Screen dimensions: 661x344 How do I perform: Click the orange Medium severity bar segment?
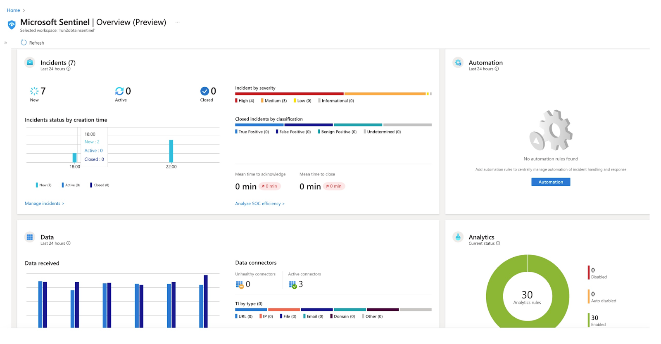point(385,94)
